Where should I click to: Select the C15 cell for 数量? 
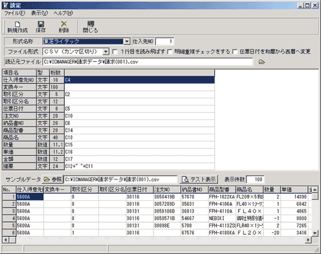pyautogui.click(x=139, y=145)
